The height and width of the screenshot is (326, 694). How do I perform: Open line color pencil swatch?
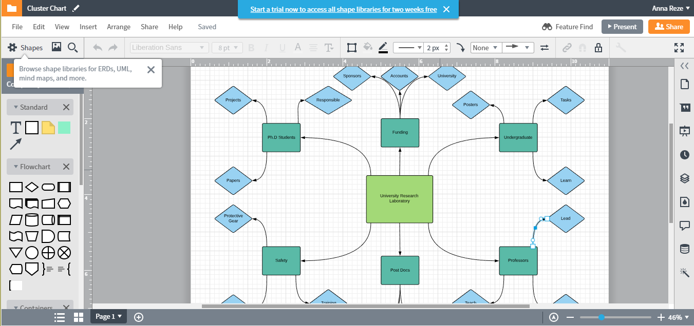[383, 48]
